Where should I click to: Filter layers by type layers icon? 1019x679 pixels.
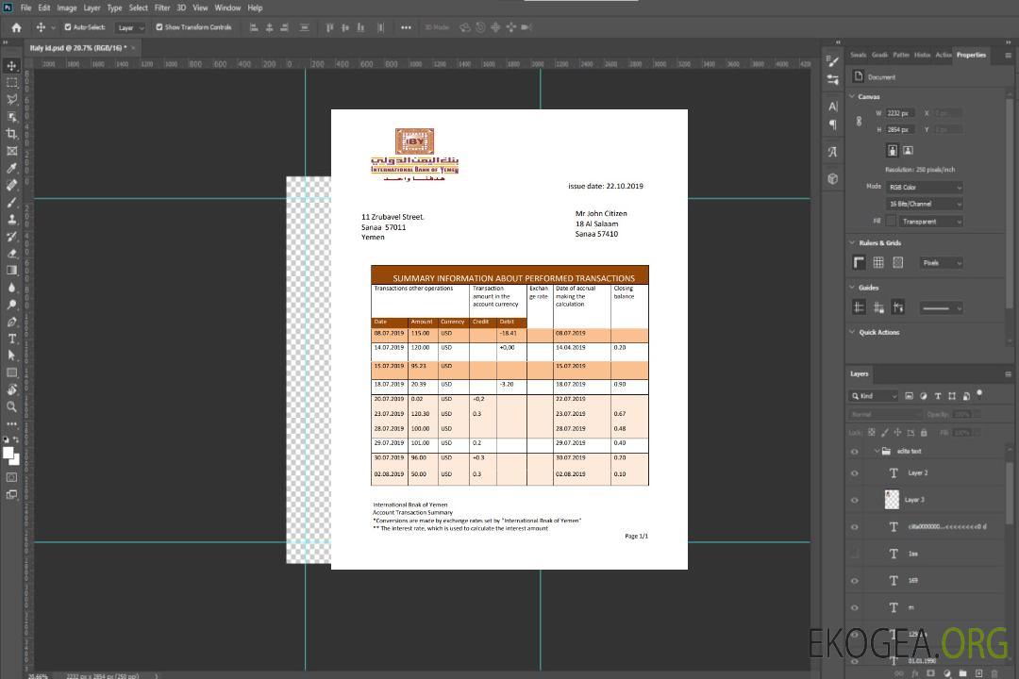[937, 396]
